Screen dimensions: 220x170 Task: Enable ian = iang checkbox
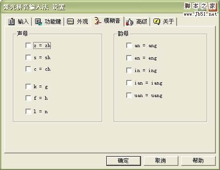click(129, 83)
